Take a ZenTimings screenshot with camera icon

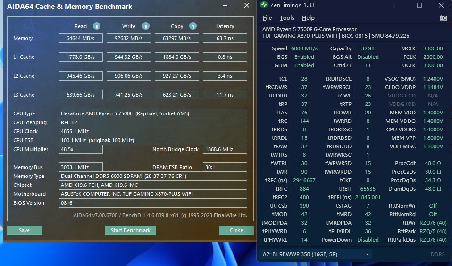pyautogui.click(x=444, y=18)
